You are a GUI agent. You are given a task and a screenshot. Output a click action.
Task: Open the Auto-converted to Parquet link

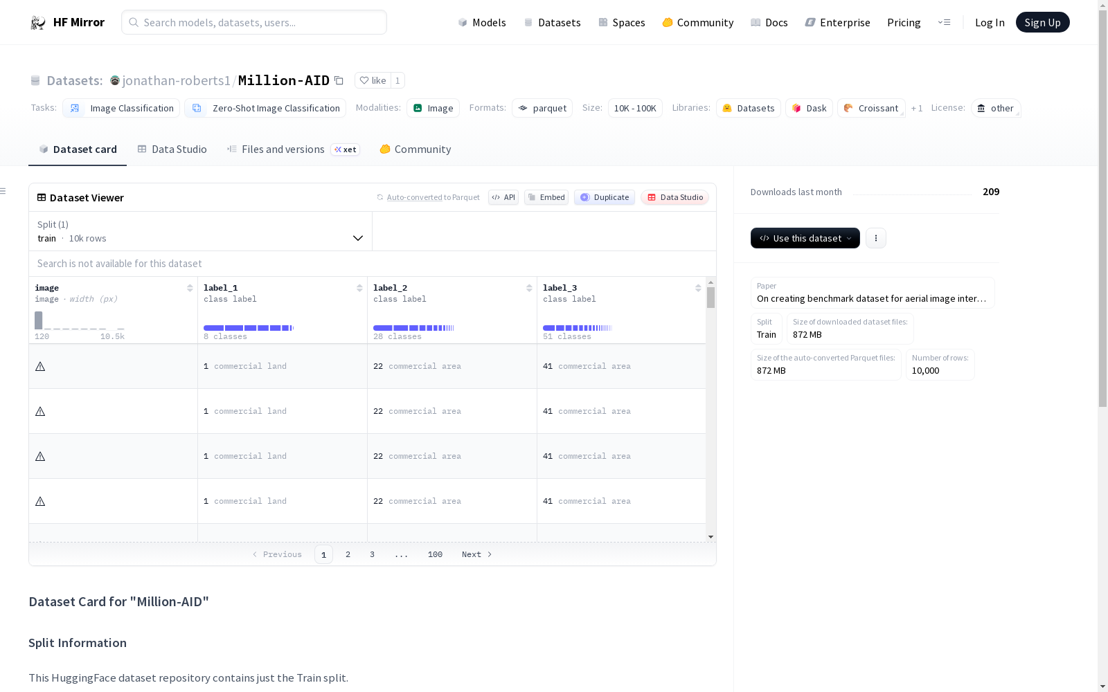point(434,197)
